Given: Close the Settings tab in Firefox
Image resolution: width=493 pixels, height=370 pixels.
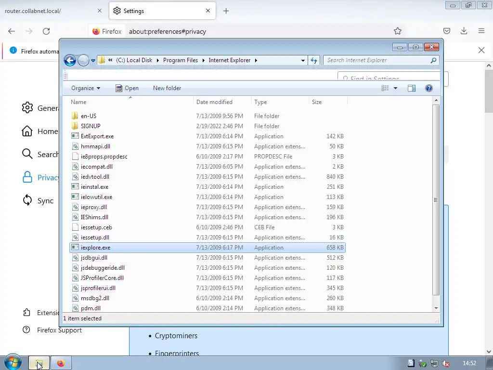Looking at the screenshot, I should (208, 11).
